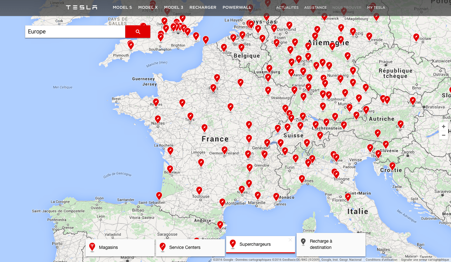451x262 pixels.
Task: Select the Supercharger pin at Vienne
Action: pyautogui.click(x=413, y=101)
